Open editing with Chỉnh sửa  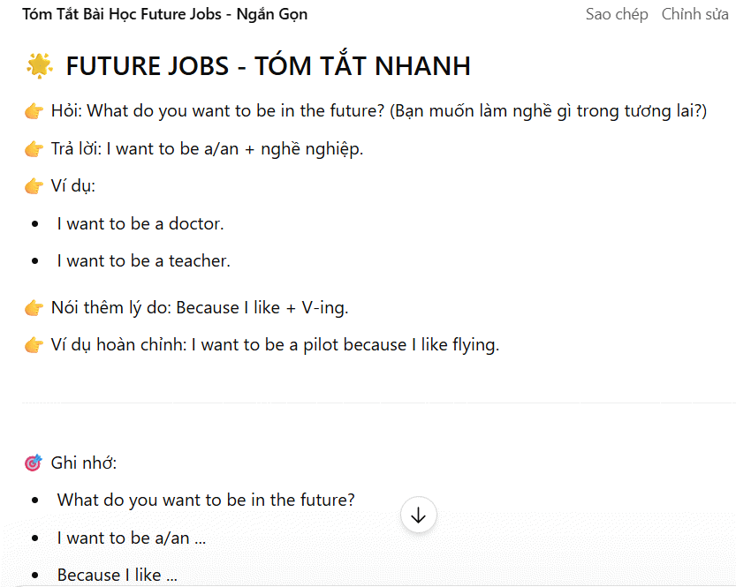pos(694,14)
